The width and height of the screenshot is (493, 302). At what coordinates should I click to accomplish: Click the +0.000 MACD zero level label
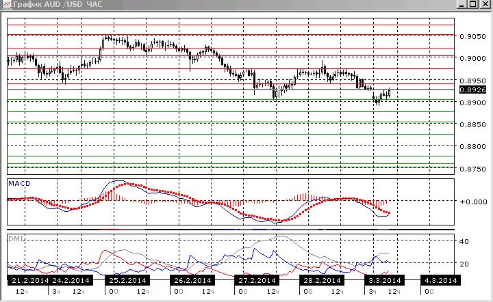(x=473, y=202)
